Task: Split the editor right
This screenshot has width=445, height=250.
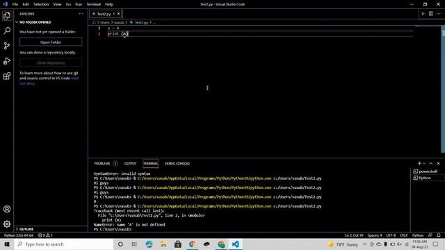Action: (x=431, y=14)
